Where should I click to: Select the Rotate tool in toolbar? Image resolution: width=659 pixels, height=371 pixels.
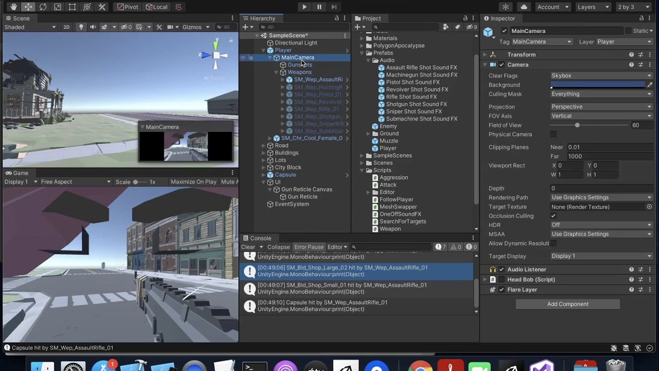[x=43, y=7]
